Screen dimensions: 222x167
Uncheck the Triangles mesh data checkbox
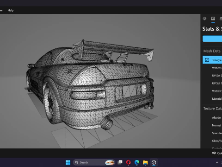coord(207,60)
